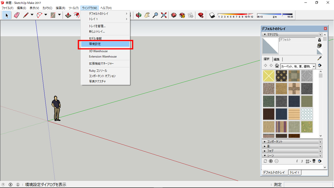Click Display secondary selection pane icon
This screenshot has height=188, width=334.
click(319, 39)
